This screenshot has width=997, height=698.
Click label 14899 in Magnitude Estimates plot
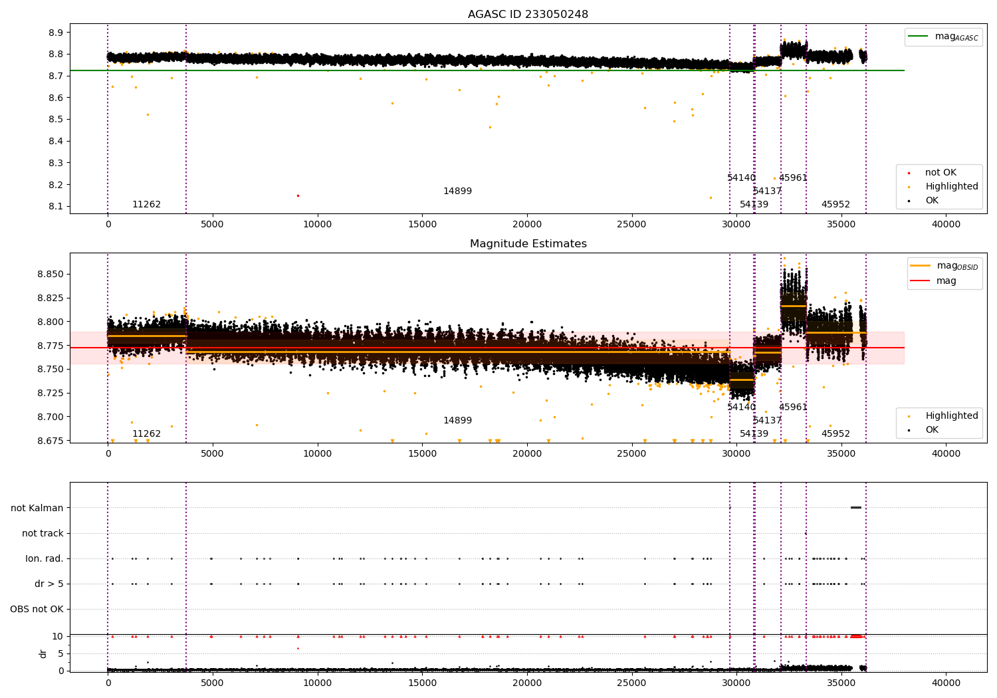pos(457,420)
